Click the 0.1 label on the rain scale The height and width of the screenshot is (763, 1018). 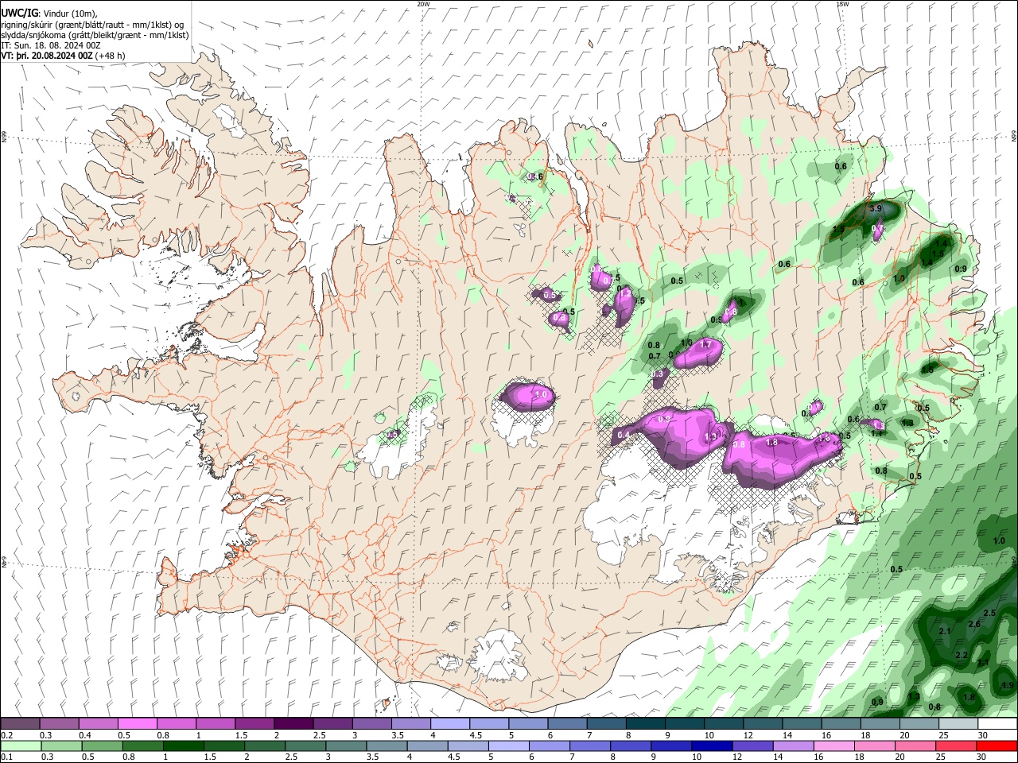coord(7,757)
